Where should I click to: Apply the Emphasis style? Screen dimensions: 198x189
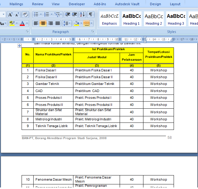pyautogui.click(x=109, y=19)
